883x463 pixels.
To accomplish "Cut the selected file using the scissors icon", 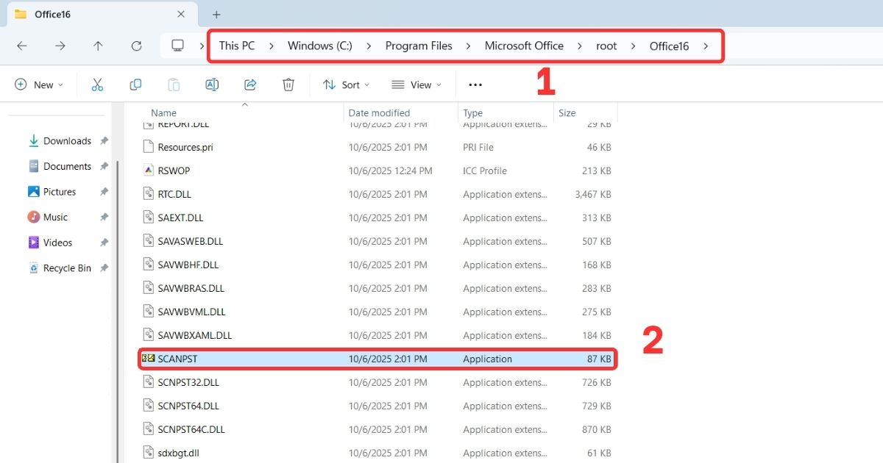I will tap(97, 85).
